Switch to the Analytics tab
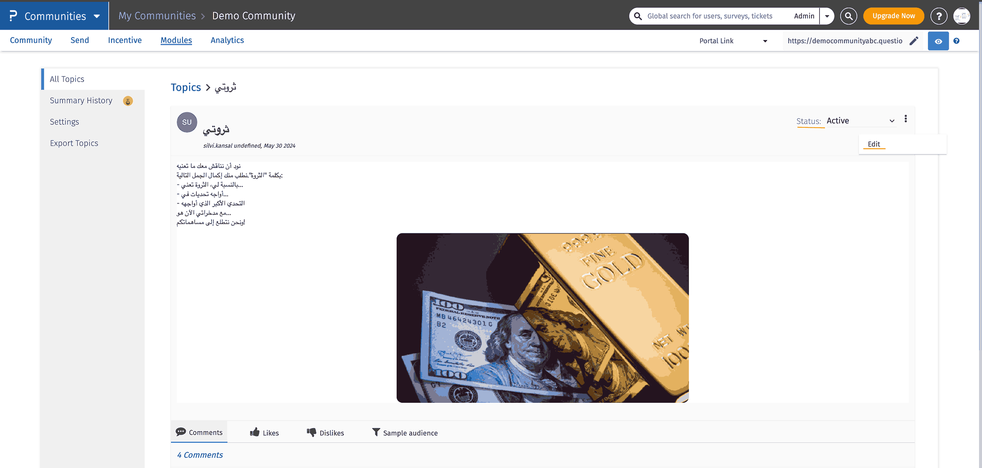 click(227, 40)
